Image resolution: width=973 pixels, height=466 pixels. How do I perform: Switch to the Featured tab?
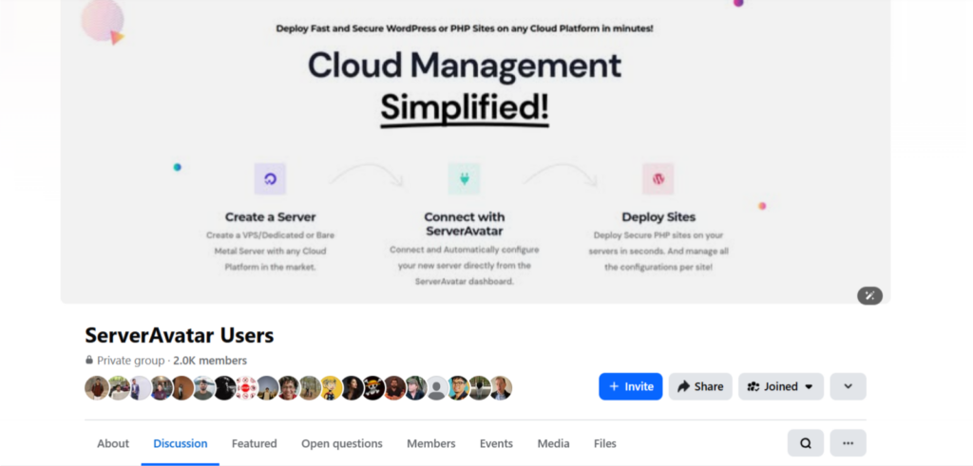click(x=254, y=443)
